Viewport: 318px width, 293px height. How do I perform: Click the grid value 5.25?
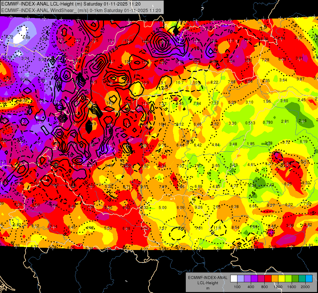232,103
